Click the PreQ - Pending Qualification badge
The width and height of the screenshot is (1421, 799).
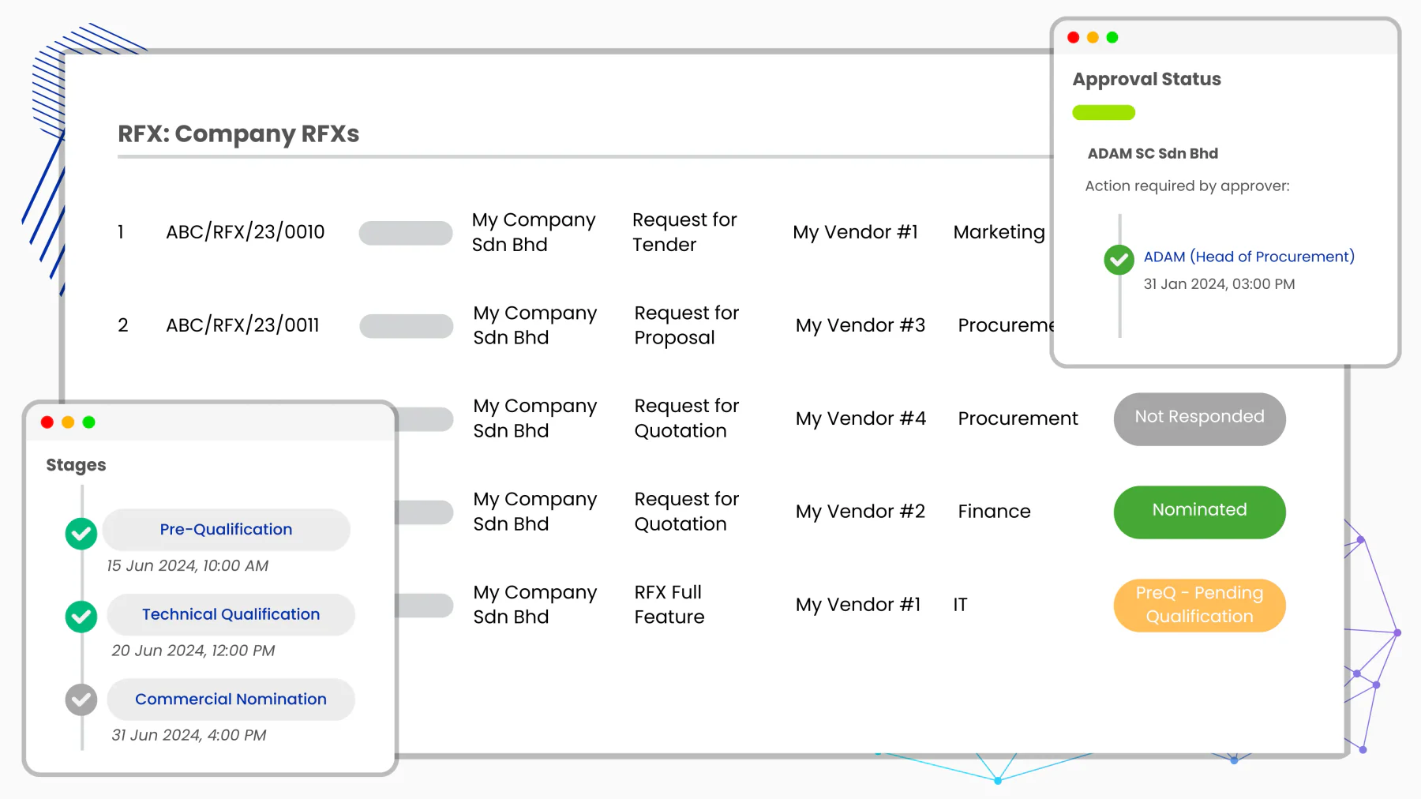tap(1199, 605)
